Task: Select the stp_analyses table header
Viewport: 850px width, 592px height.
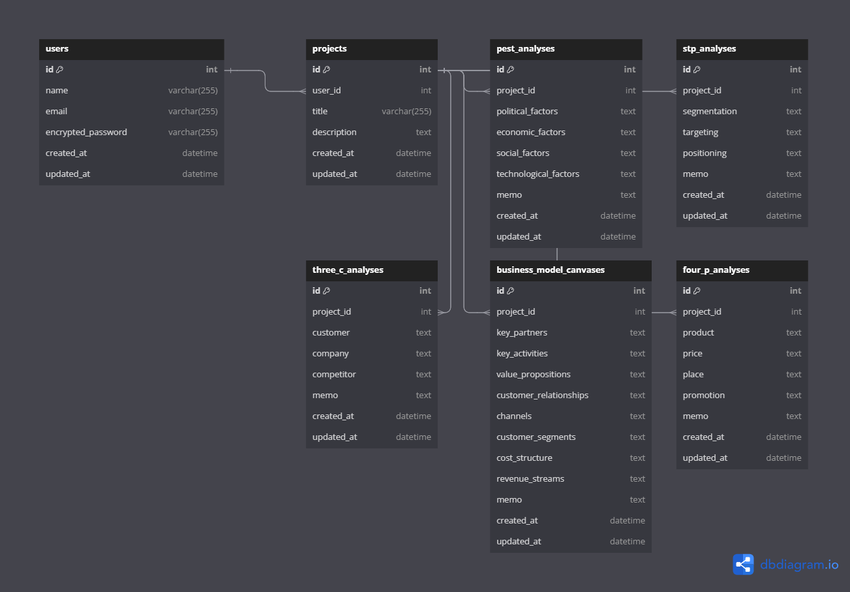Action: [x=742, y=49]
